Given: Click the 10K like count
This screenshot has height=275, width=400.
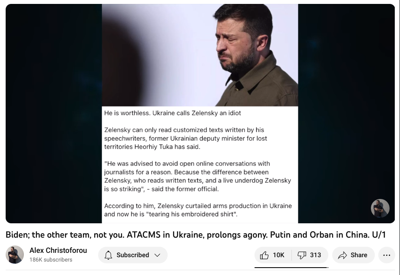Looking at the screenshot, I should [278, 255].
